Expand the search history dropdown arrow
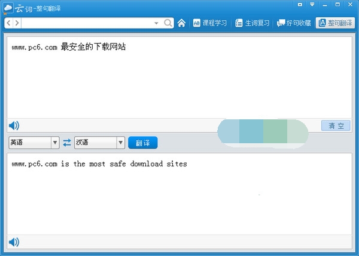This screenshot has height=256, width=359. 156,23
